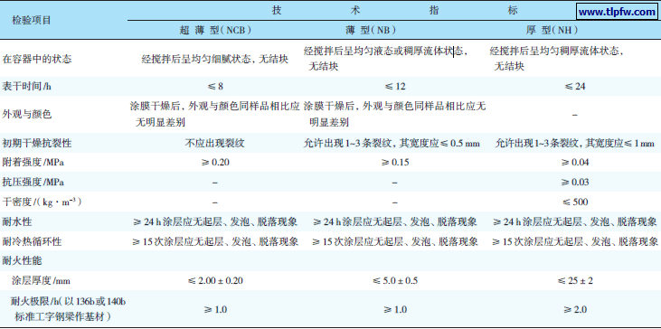The height and width of the screenshot is (329, 661).
Task: Select the 在容器中的状态 row label
Action: click(x=37, y=59)
